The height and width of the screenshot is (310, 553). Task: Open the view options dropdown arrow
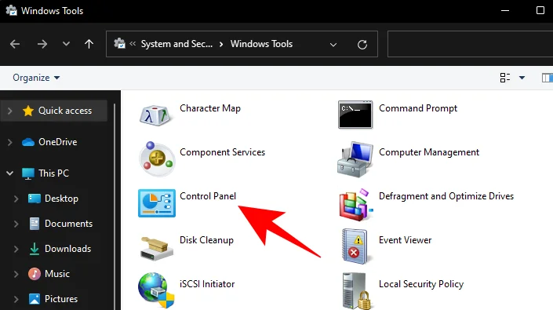[x=522, y=78]
